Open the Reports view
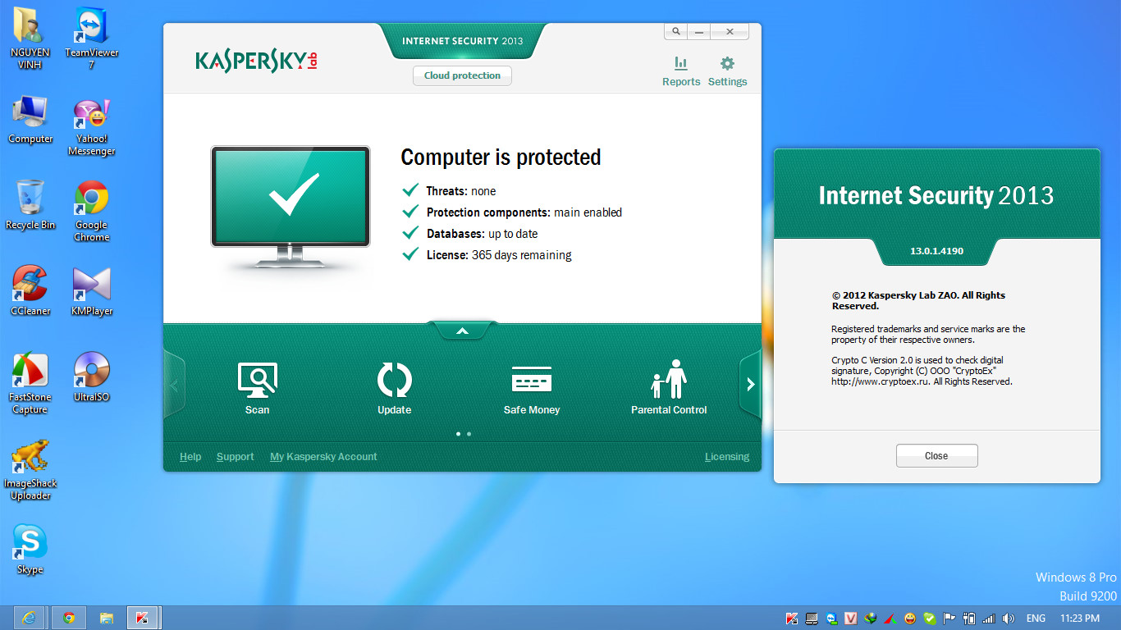 pyautogui.click(x=681, y=71)
